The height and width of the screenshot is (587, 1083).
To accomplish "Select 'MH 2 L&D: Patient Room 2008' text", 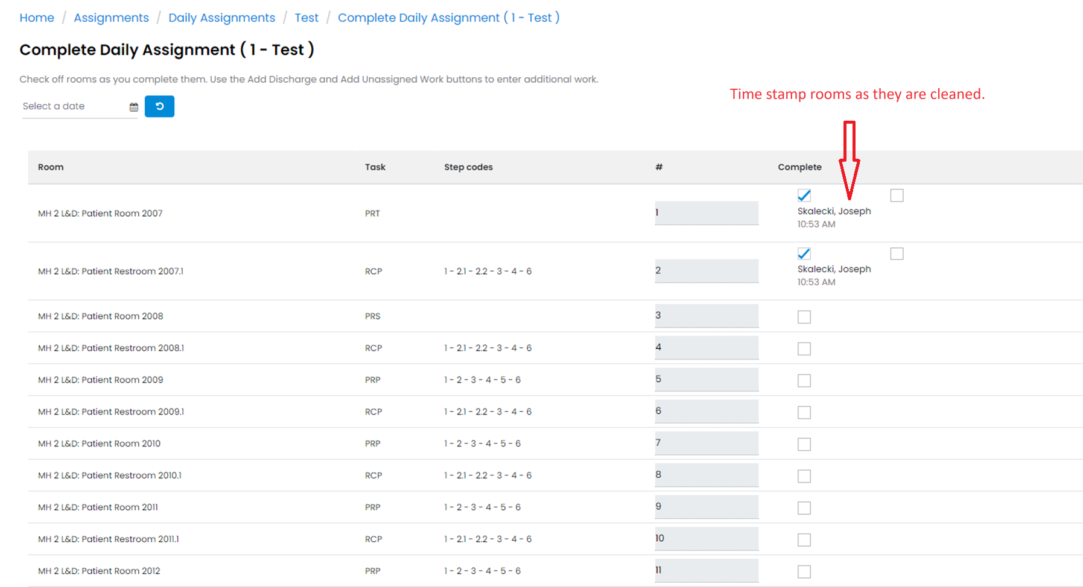I will tap(100, 316).
